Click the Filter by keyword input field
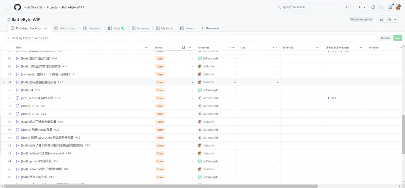The image size is (405, 188). click(191, 38)
